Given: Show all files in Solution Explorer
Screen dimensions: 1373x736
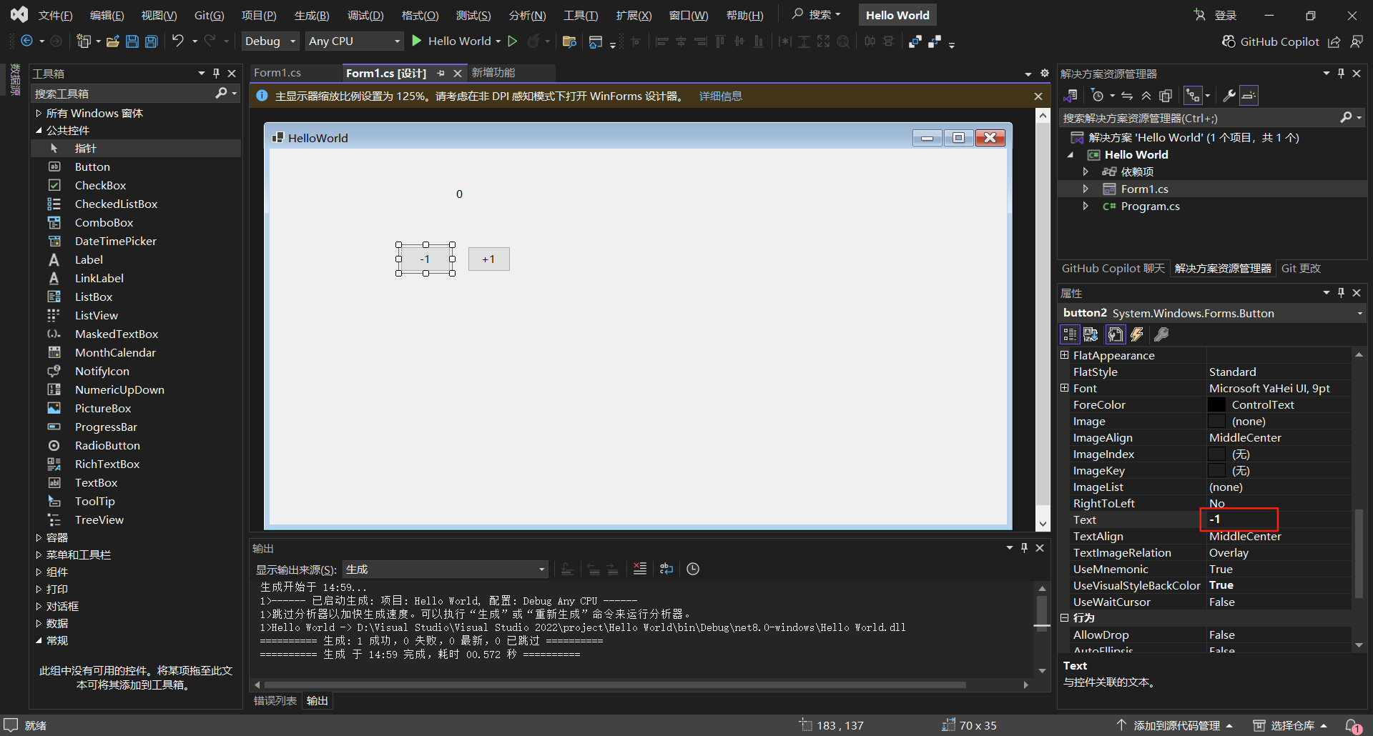Looking at the screenshot, I should coord(1166,96).
